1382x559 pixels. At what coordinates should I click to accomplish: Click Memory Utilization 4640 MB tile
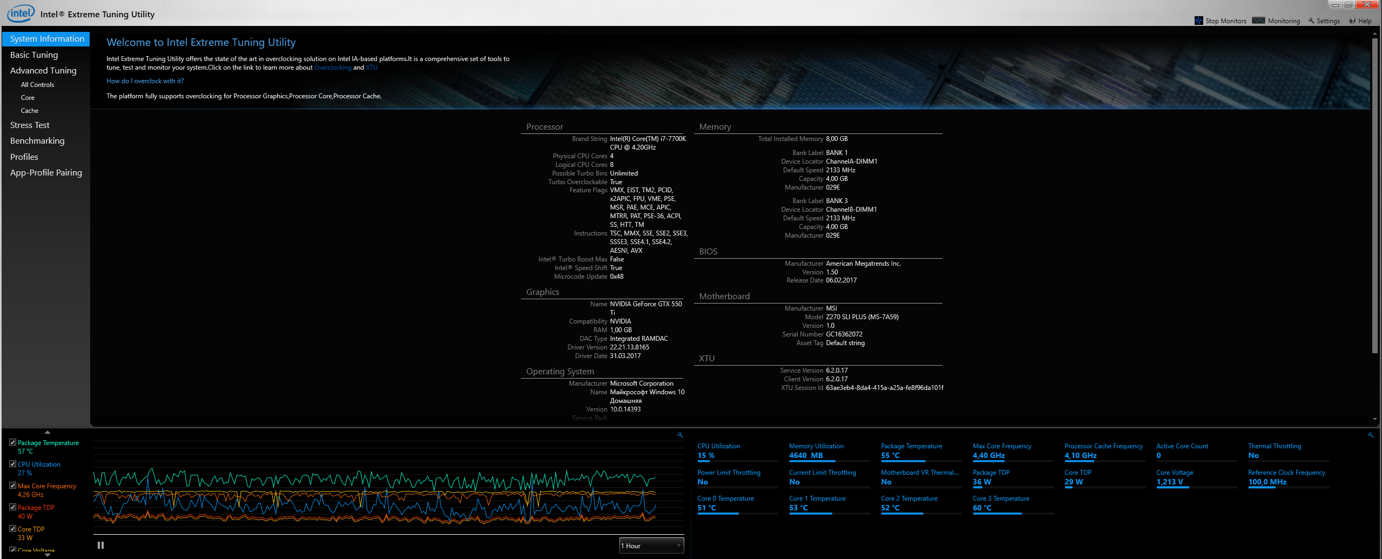pos(830,452)
